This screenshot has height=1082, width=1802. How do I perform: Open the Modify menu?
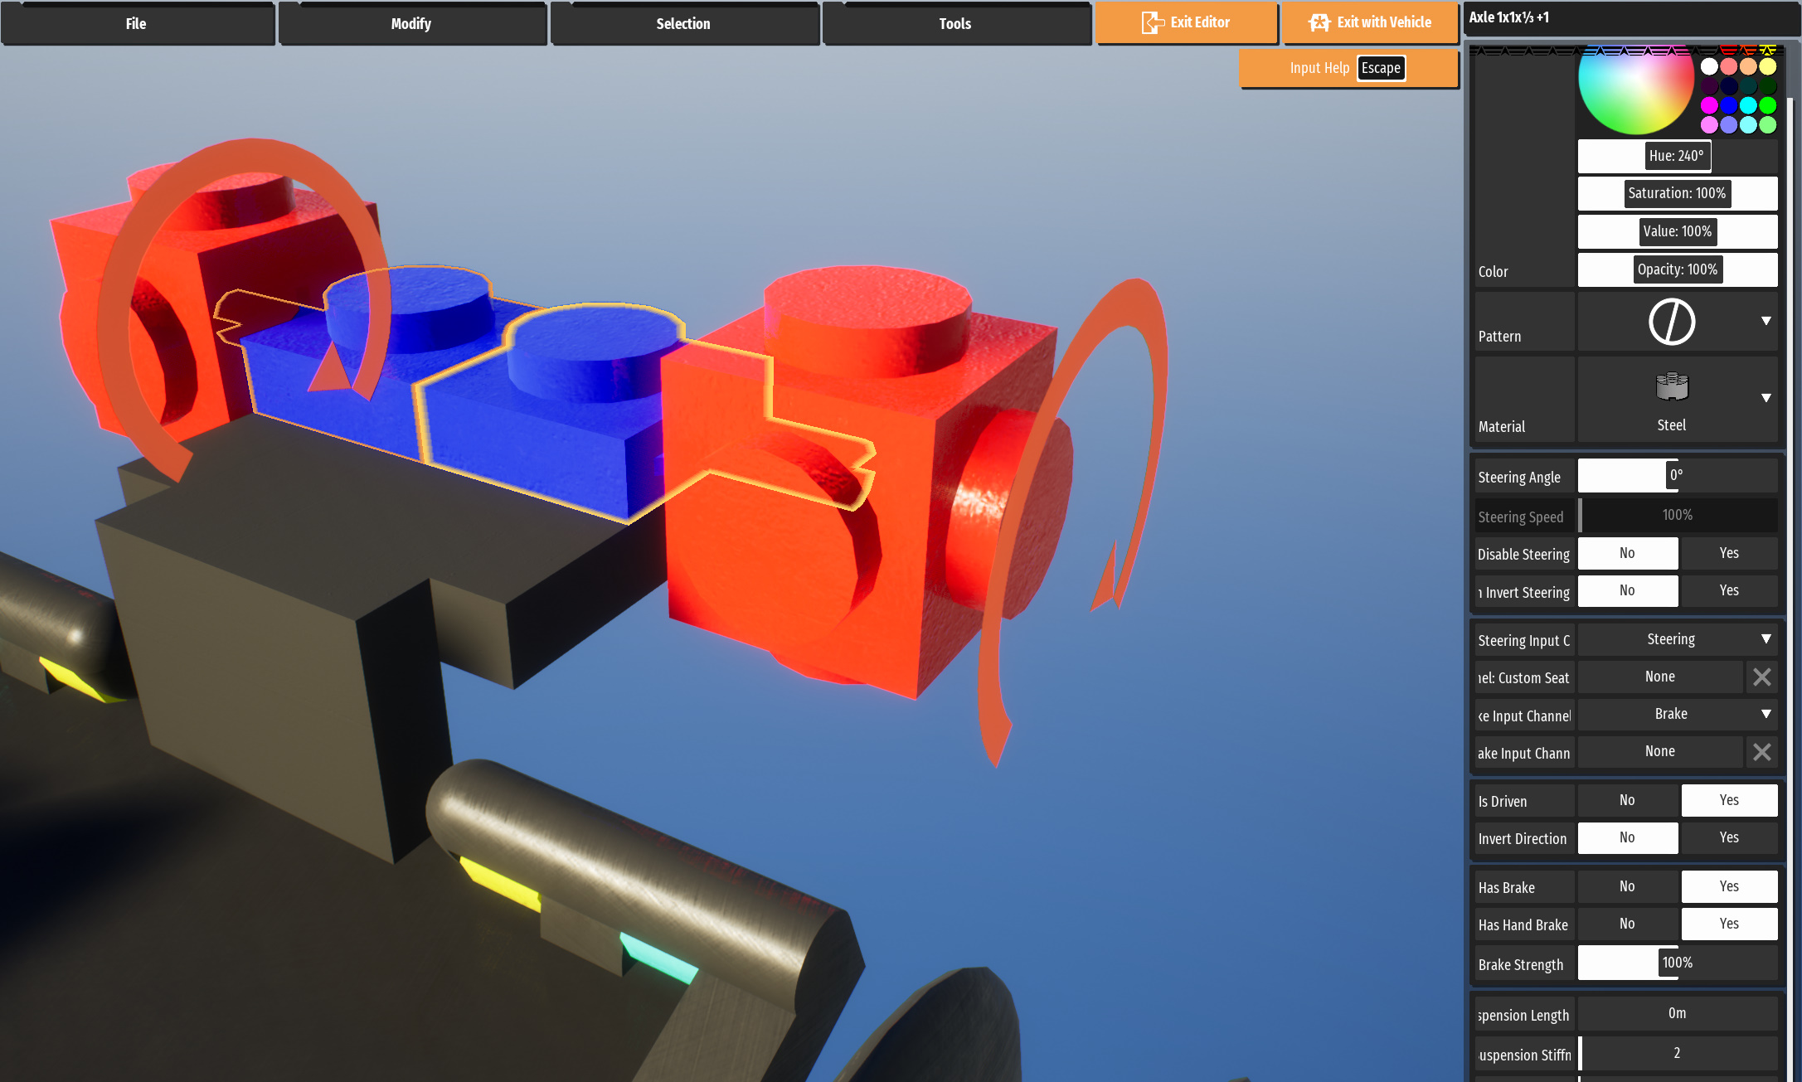point(411,24)
